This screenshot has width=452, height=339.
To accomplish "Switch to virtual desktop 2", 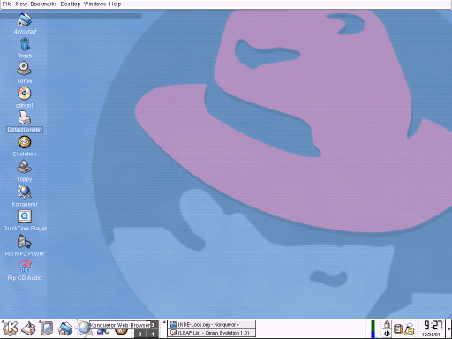I will tap(140, 334).
